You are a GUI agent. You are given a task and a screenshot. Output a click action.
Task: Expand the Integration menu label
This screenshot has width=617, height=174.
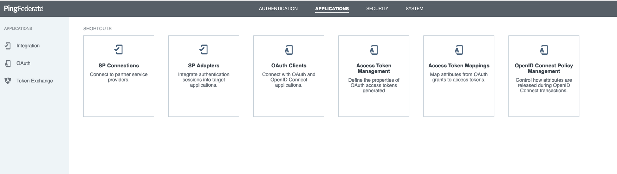pos(28,46)
